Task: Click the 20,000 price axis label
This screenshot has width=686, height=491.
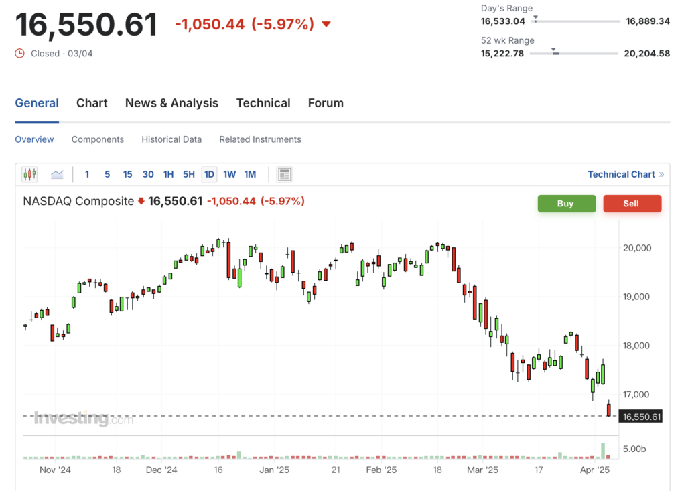Action: (x=637, y=248)
